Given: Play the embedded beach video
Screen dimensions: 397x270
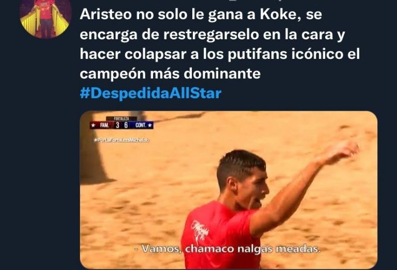Looking at the screenshot, I should pos(228,189).
